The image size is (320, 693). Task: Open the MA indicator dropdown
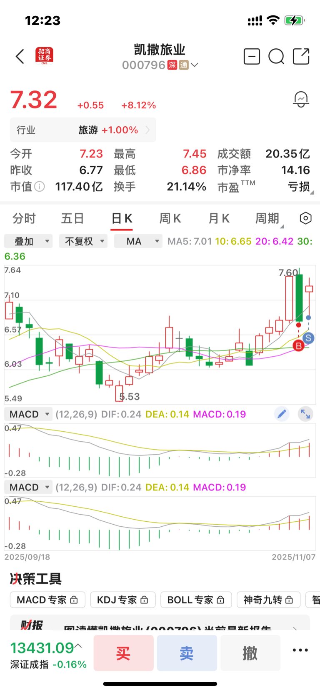138,241
